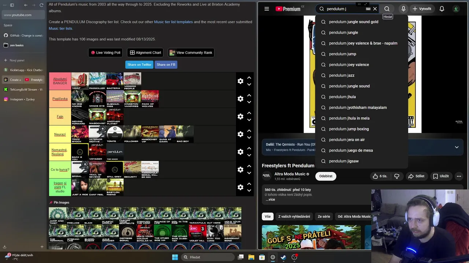Expand description with ...více
The height and width of the screenshot is (263, 469).
tap(270, 199)
